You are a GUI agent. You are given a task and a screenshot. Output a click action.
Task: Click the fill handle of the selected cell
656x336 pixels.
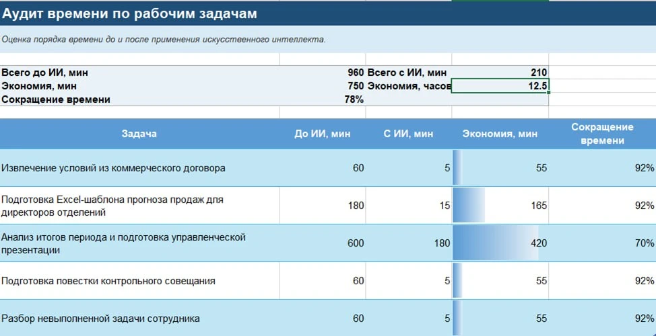548,93
